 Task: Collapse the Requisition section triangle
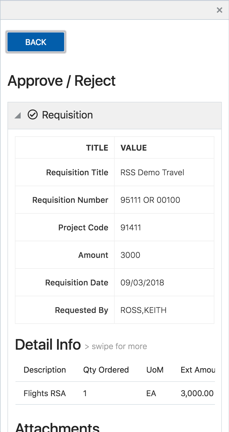point(18,115)
